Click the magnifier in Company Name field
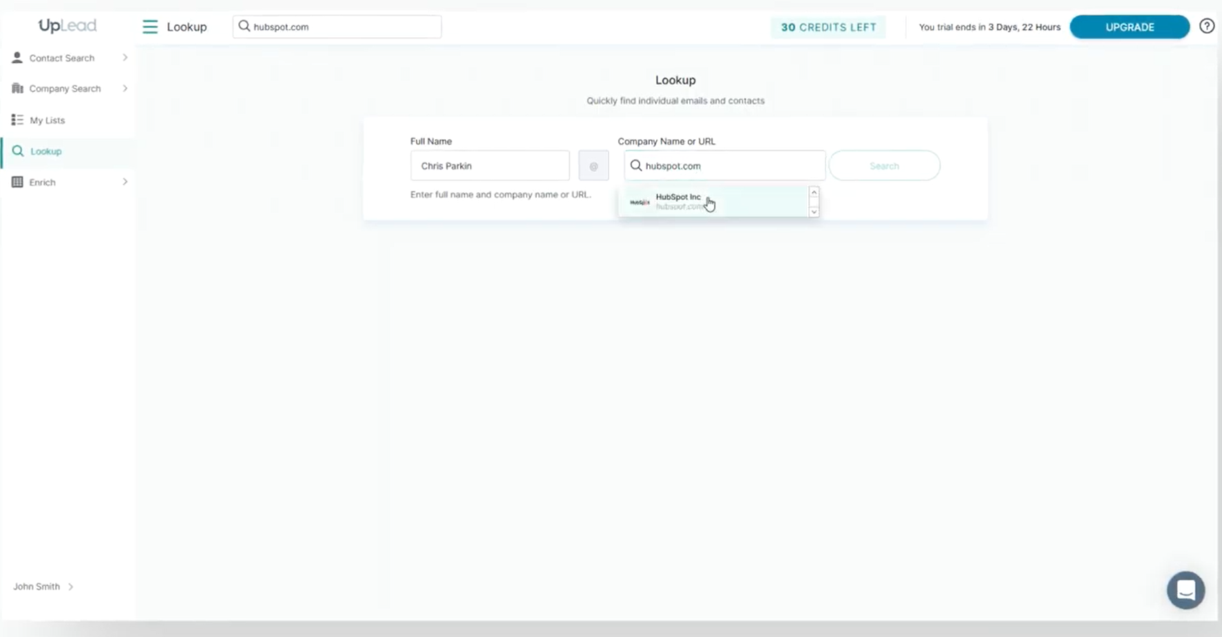 click(x=636, y=165)
